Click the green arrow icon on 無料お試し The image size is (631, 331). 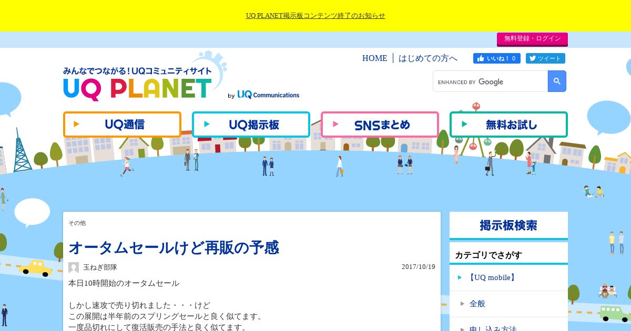point(464,125)
